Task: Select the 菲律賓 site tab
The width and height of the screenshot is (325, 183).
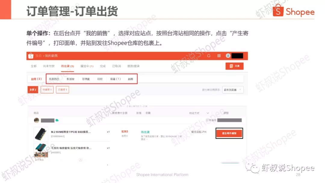Action: (x=86, y=79)
